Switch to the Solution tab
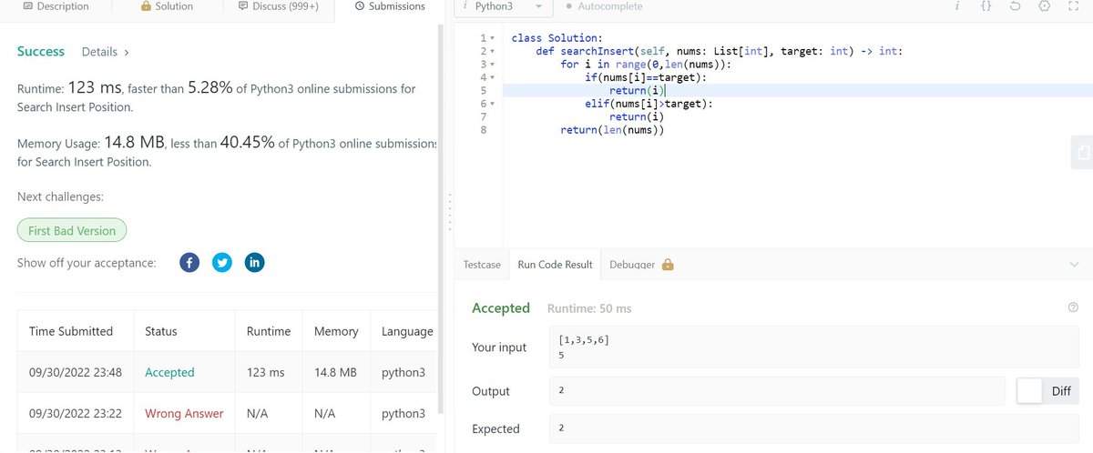 168,6
